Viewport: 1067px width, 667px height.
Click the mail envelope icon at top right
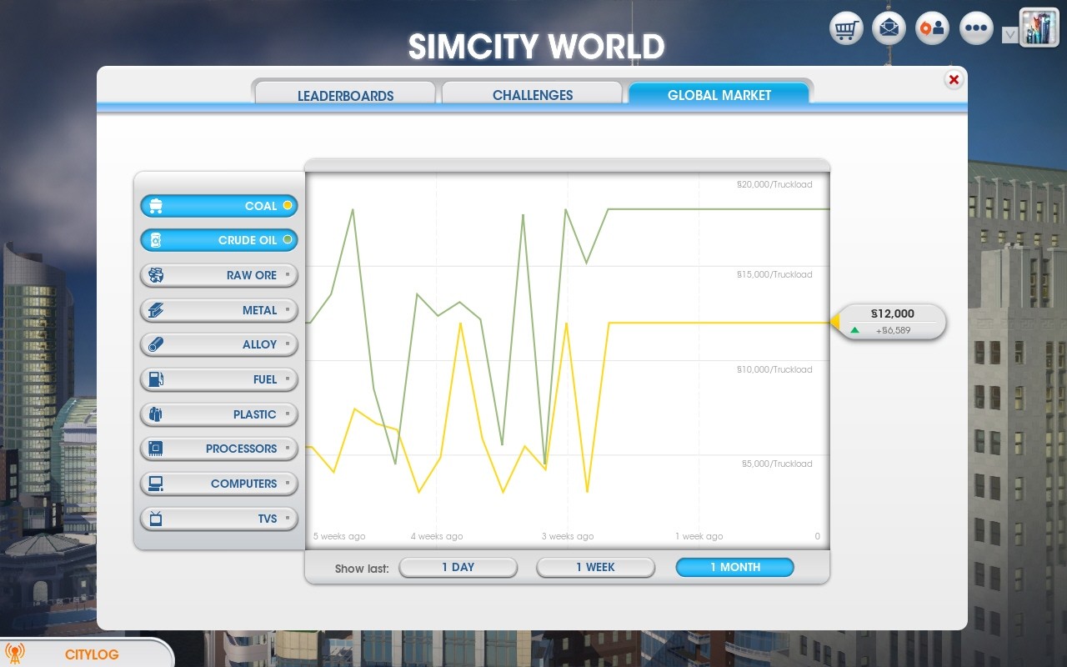pos(888,28)
